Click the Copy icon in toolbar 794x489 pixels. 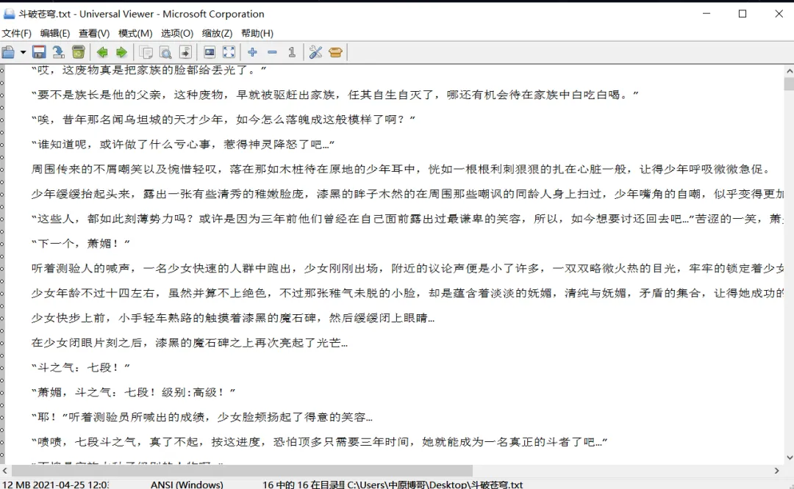[x=146, y=52]
